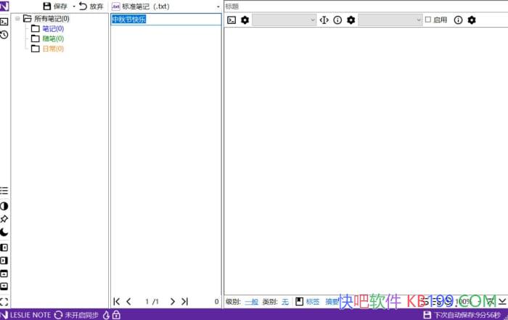The width and height of the screenshot is (508, 320).
Task: Open the first grey combo box in editor toolbar
Action: [284, 20]
